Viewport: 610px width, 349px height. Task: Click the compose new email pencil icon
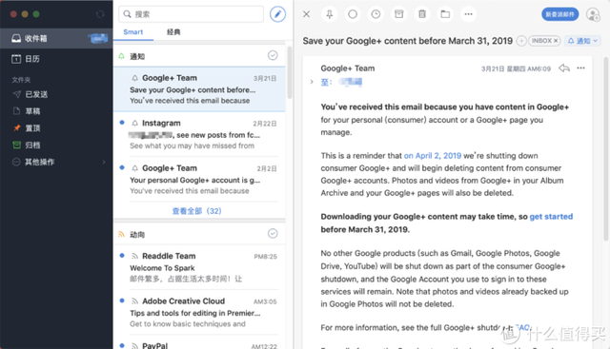[x=277, y=14]
